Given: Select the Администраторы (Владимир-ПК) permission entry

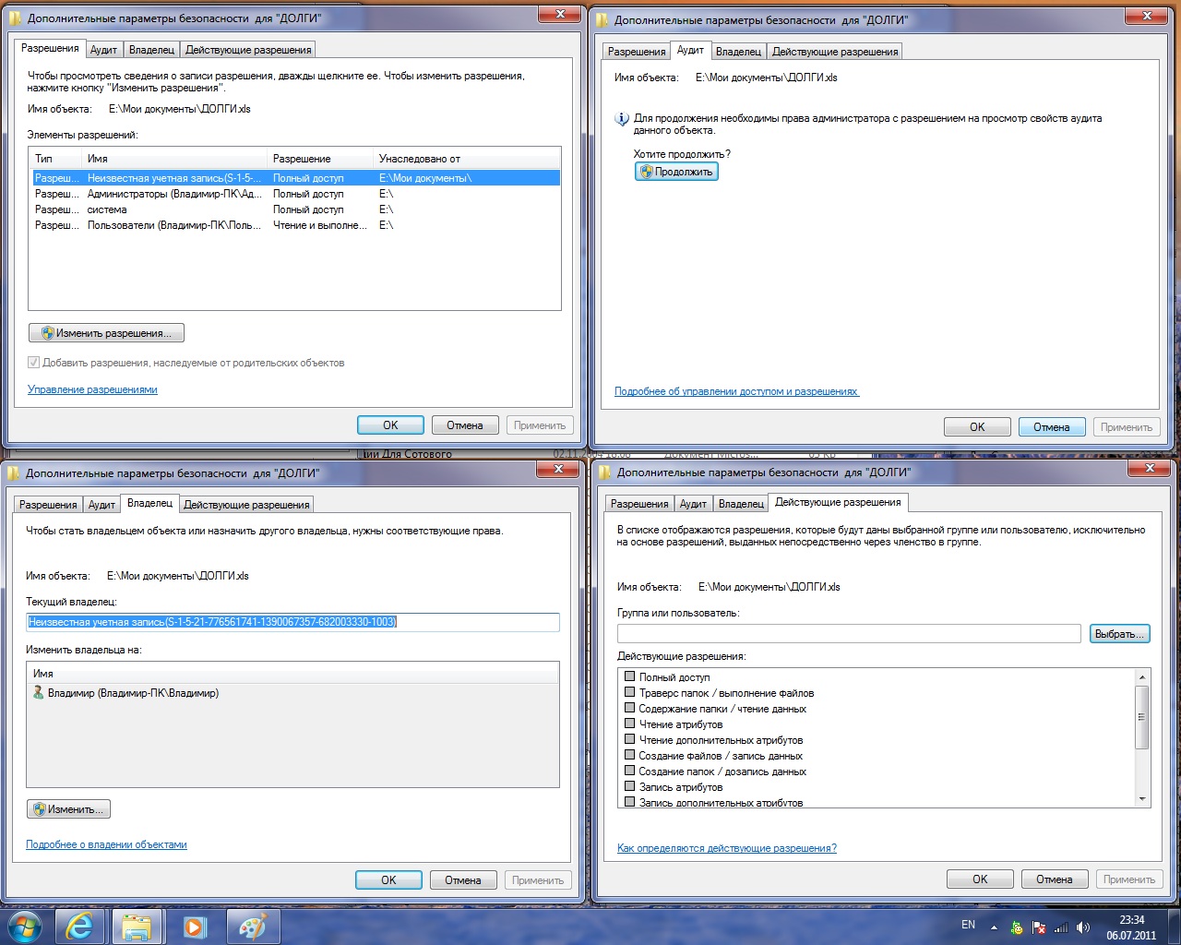Looking at the screenshot, I should pos(295,194).
